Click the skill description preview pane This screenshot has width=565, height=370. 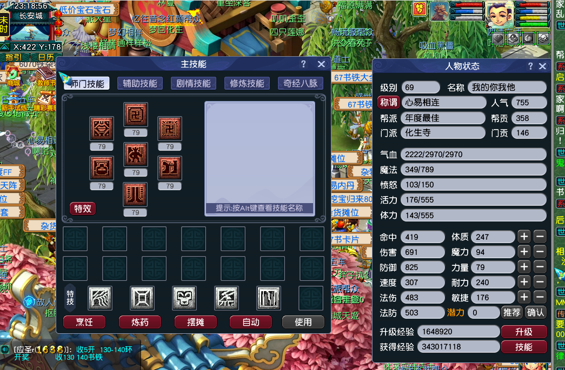(x=260, y=158)
